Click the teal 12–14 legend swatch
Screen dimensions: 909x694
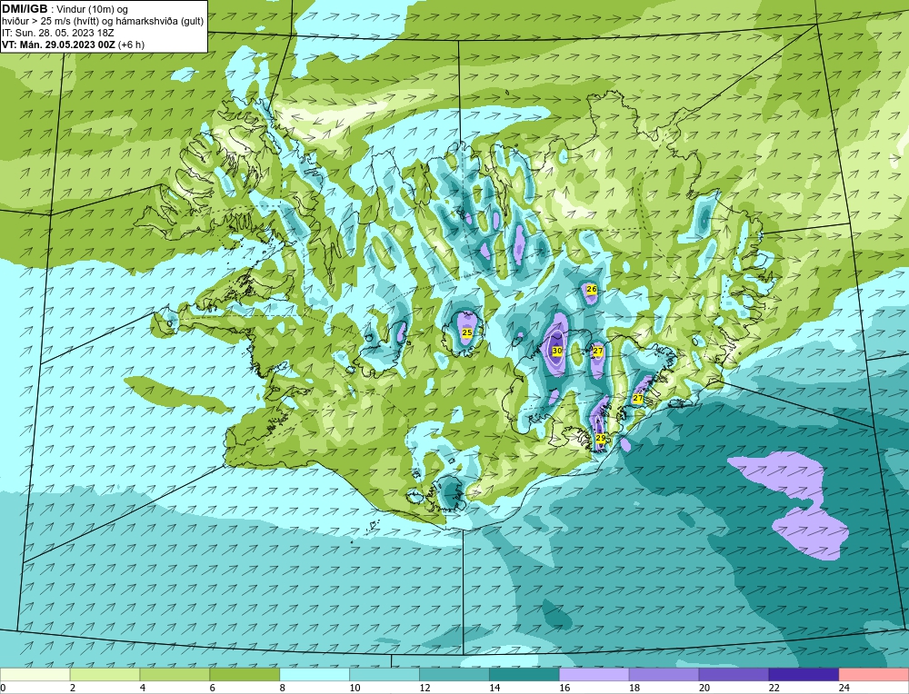point(454,675)
